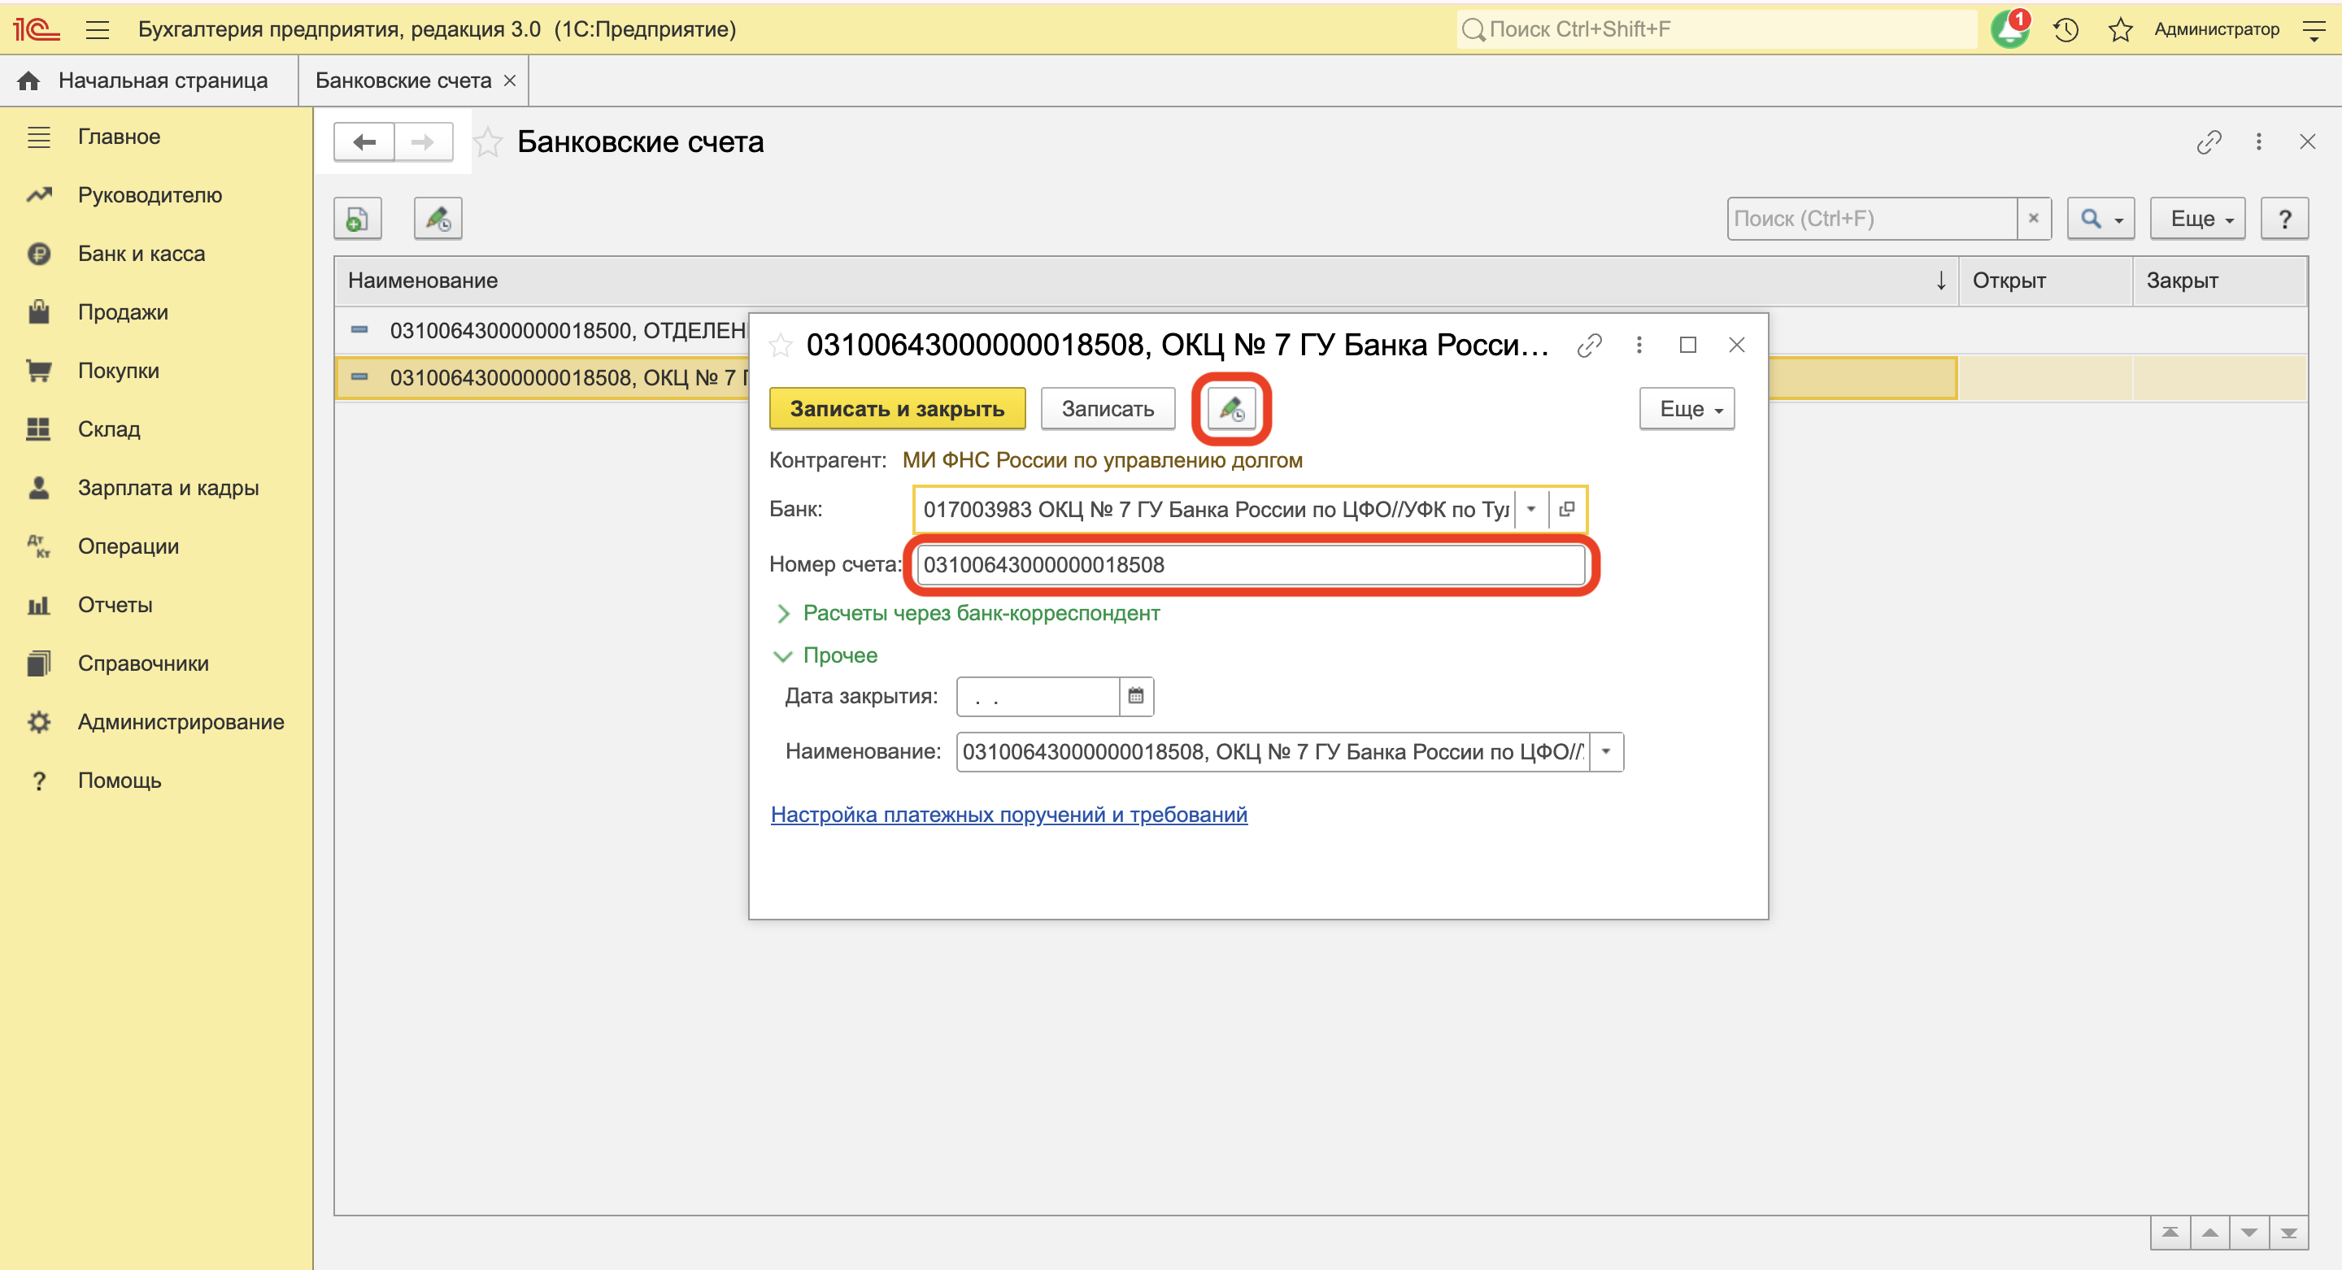Expand Расчеты через банк-корреспондент section
The height and width of the screenshot is (1270, 2342).
[x=981, y=614]
